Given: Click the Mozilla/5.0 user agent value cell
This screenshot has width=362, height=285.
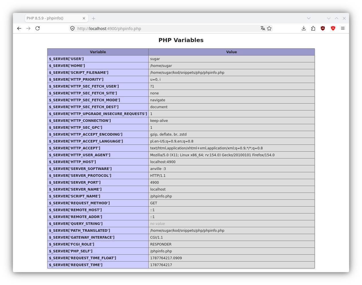Looking at the screenshot, I should 231,155.
